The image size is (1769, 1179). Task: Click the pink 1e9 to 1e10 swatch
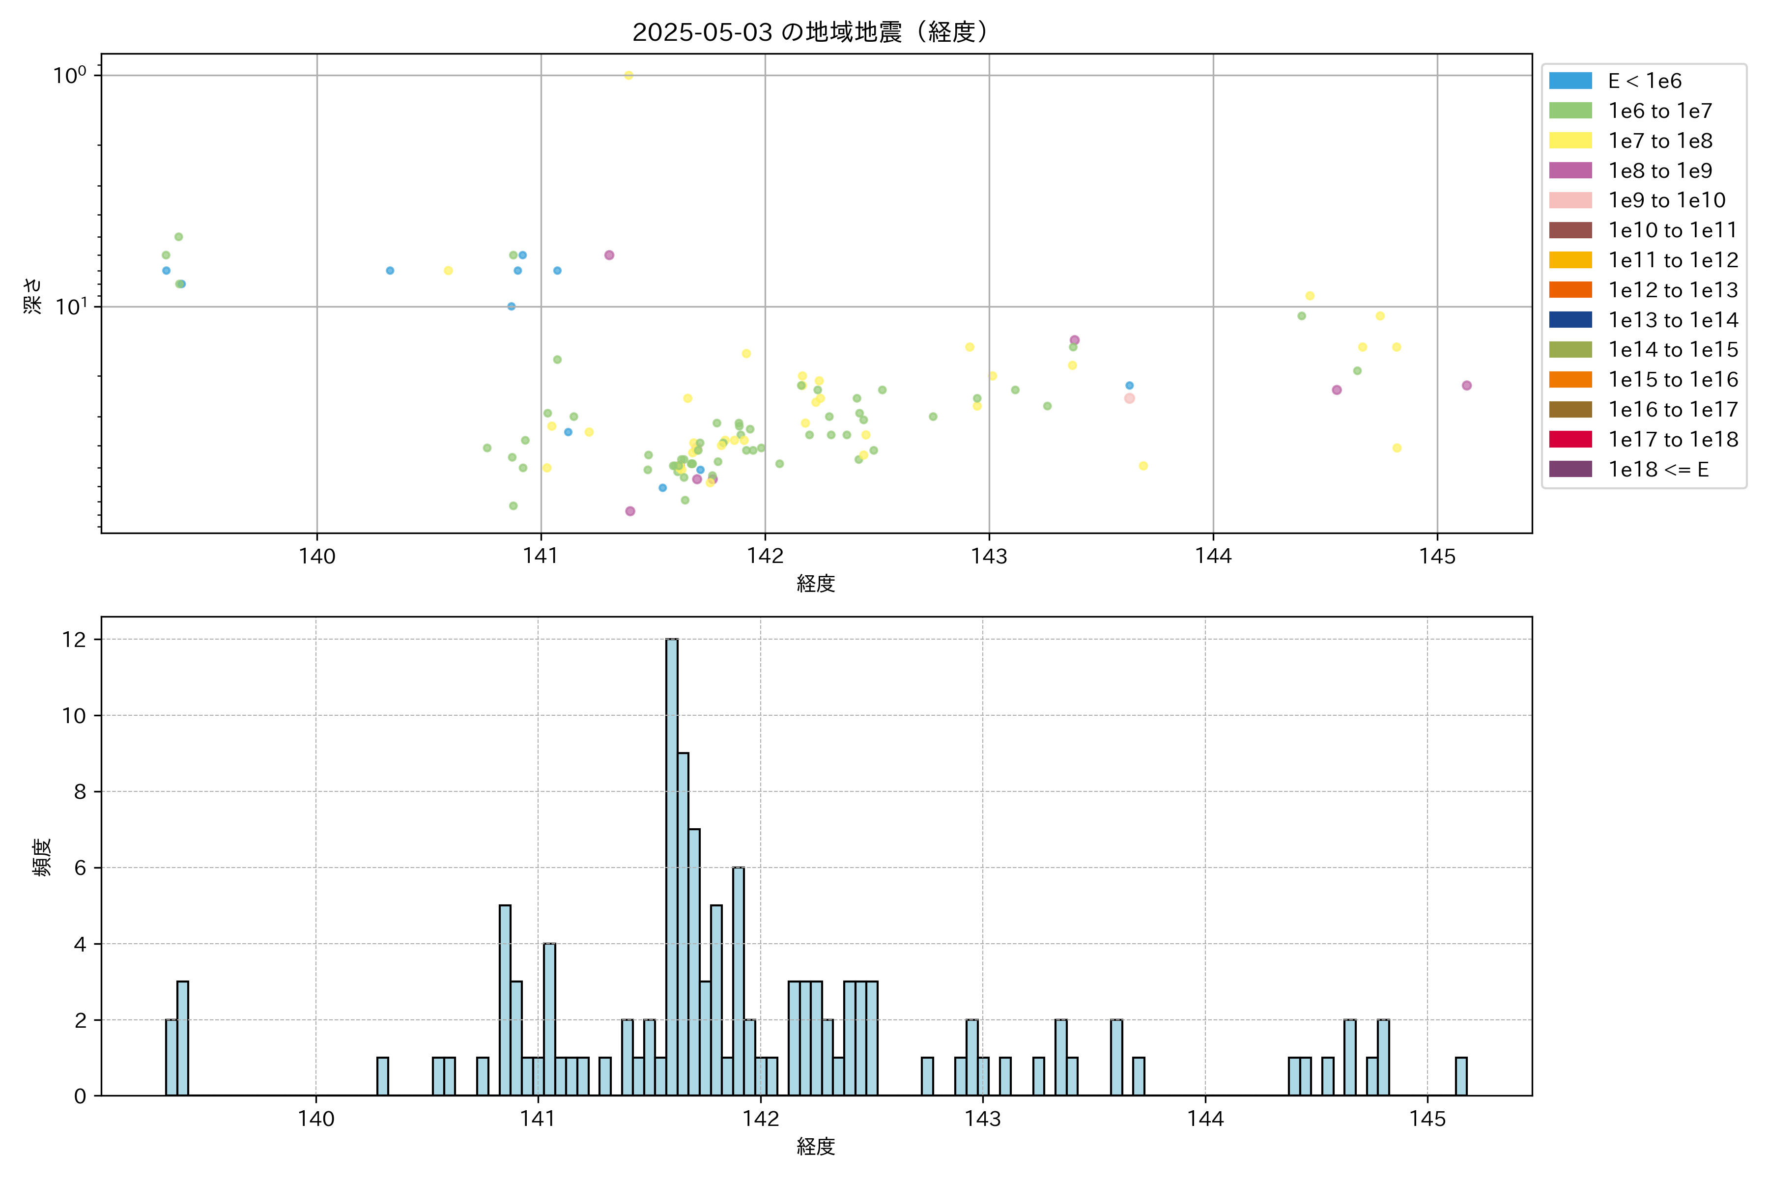[x=1569, y=200]
